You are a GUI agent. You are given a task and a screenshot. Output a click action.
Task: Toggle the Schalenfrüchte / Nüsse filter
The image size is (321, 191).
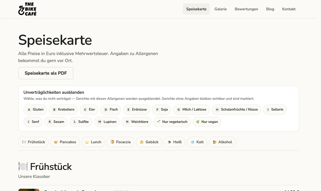236,110
